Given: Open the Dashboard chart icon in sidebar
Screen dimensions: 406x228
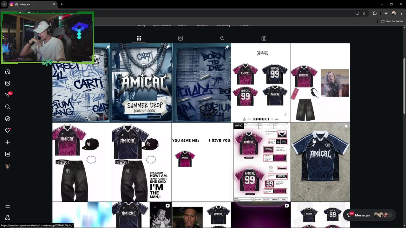Looking at the screenshot, I should coord(8,154).
